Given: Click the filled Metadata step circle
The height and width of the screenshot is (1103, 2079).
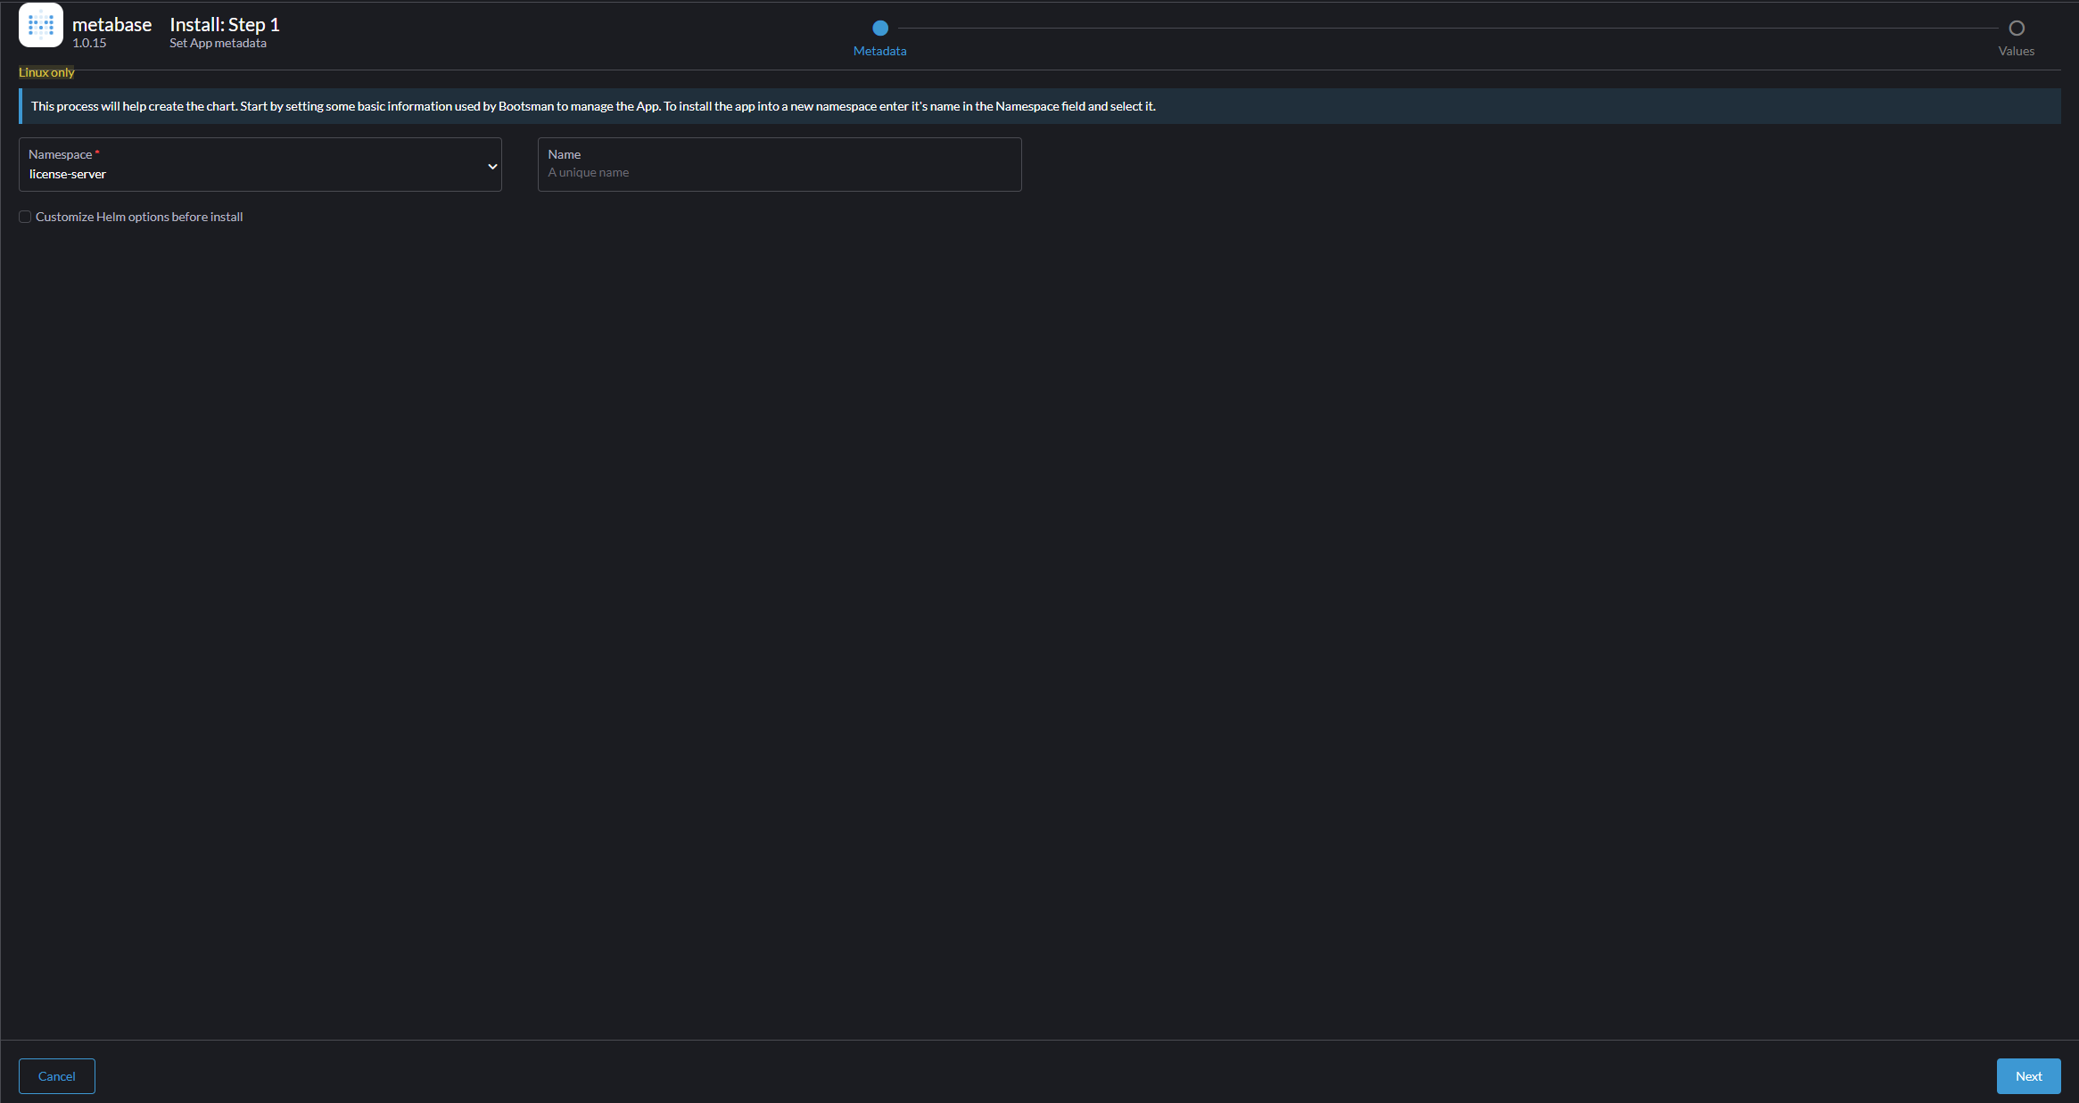Looking at the screenshot, I should pos(879,28).
